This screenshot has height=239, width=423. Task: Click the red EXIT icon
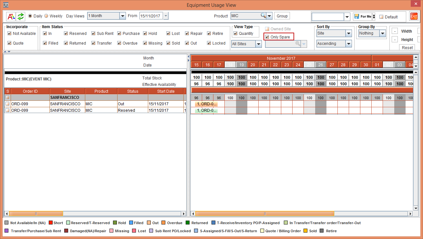[x=414, y=16]
